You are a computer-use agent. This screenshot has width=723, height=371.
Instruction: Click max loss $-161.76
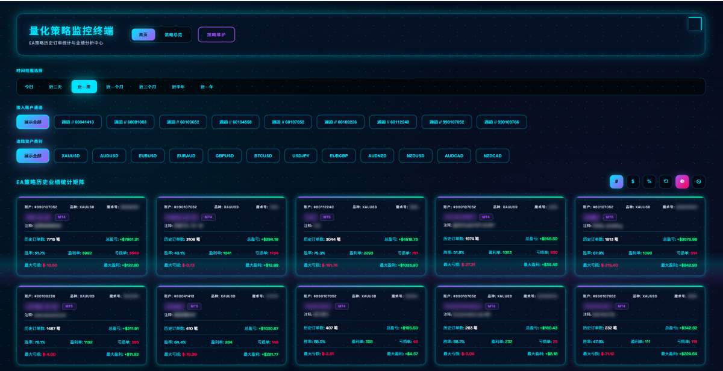click(x=330, y=265)
